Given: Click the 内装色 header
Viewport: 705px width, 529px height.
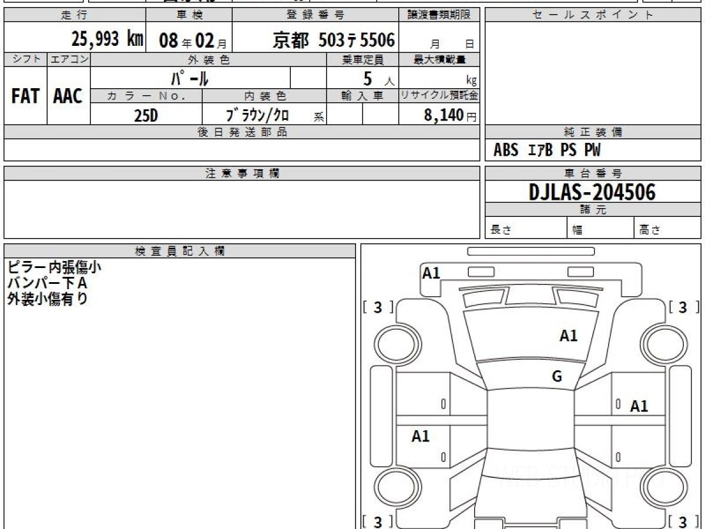Looking at the screenshot, I should point(264,96).
